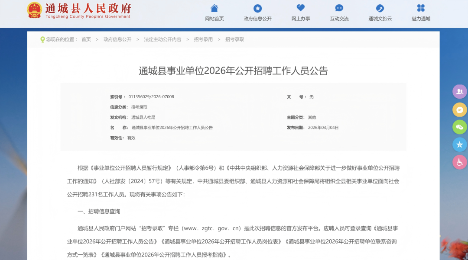Open the green WeChat sharing icon

pyautogui.click(x=459, y=127)
